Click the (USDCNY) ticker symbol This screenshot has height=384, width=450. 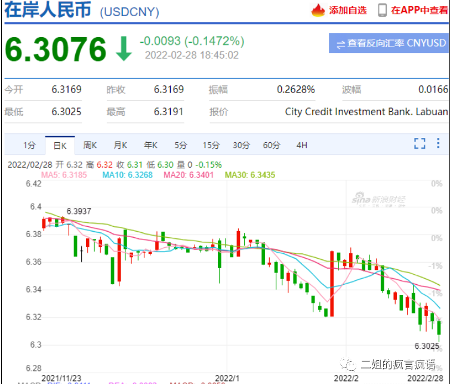[130, 13]
